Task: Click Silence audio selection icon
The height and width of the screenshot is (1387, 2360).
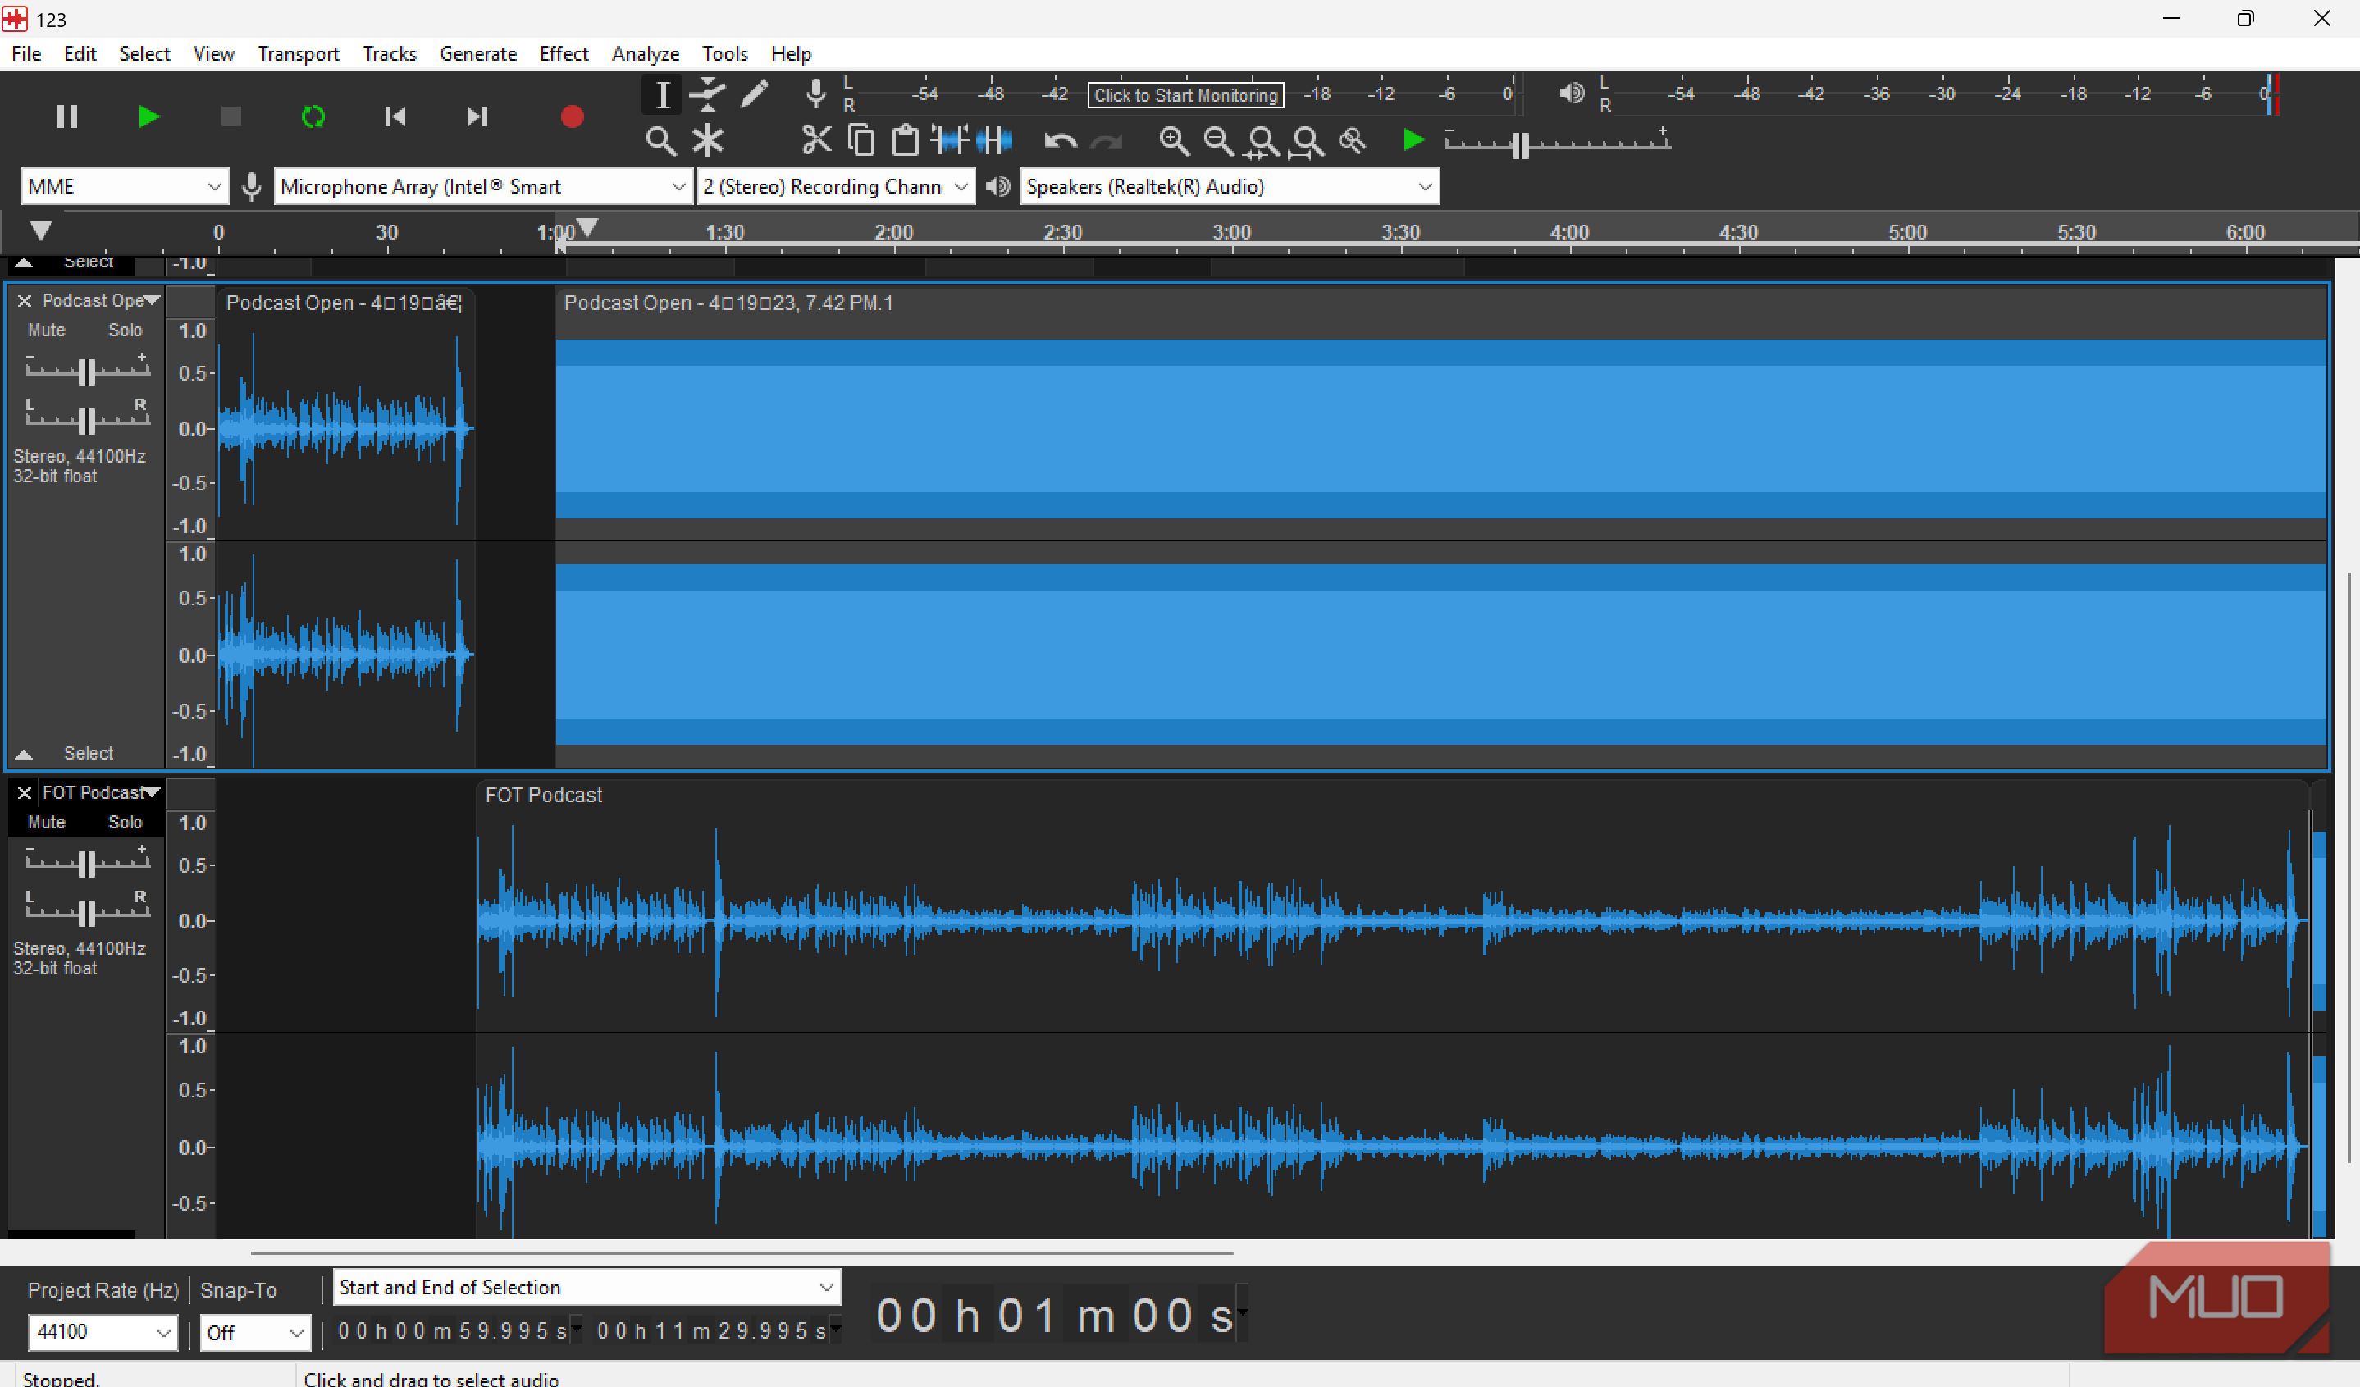Action: pyautogui.click(x=993, y=140)
